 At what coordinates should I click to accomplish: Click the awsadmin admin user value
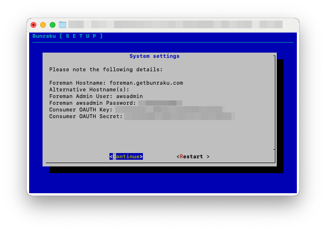[129, 96]
